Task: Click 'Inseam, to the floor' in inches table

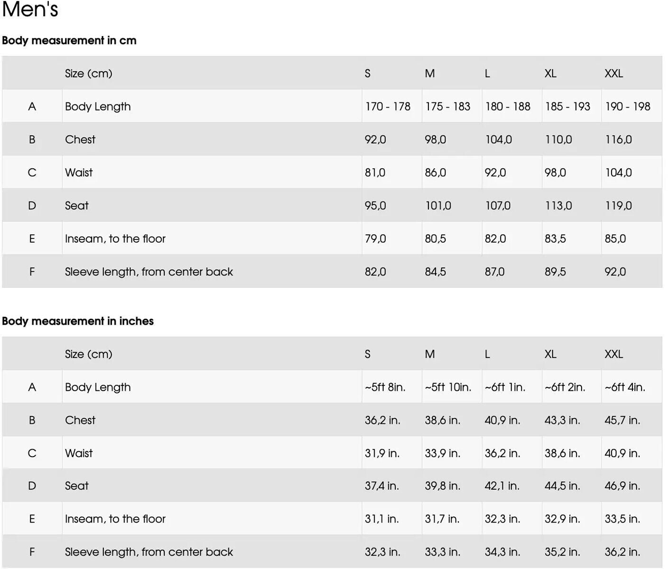Action: [x=115, y=519]
